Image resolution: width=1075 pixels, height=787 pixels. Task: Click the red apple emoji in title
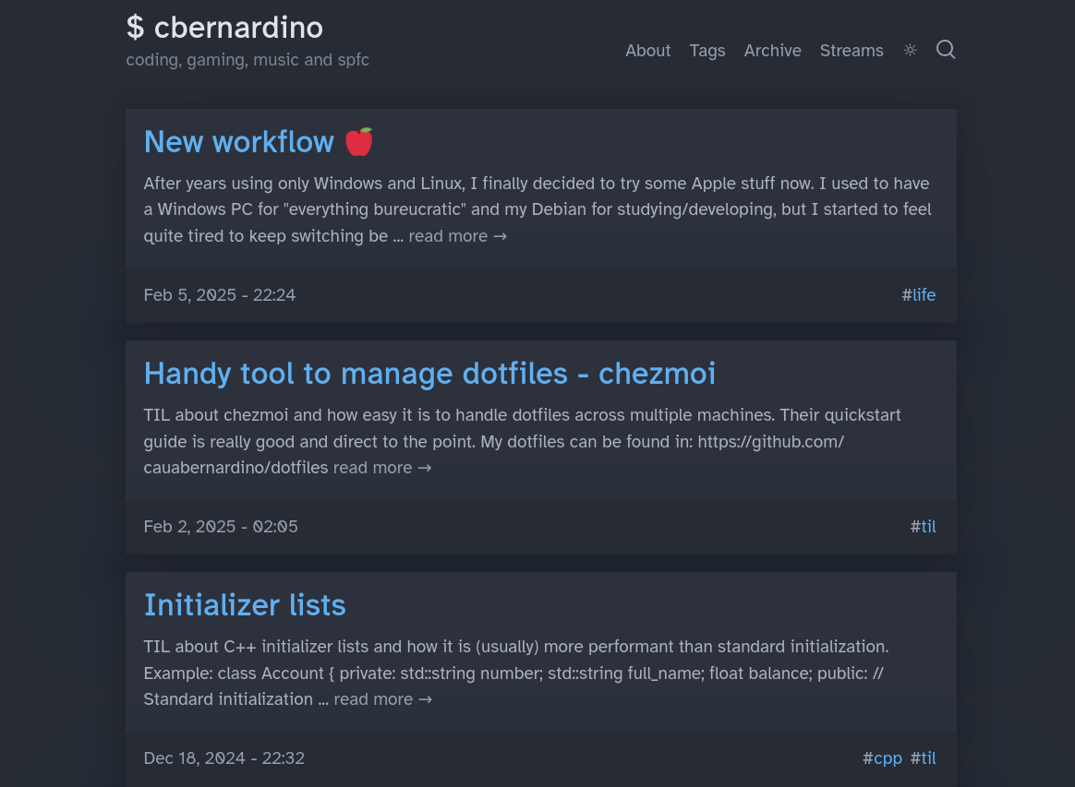pos(358,142)
